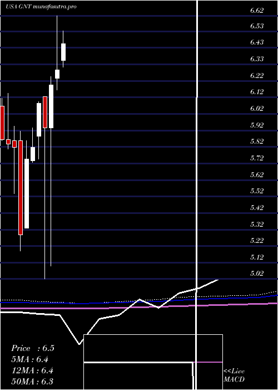
Task: Select the 6.02 price axis label
Action: [x=257, y=109]
